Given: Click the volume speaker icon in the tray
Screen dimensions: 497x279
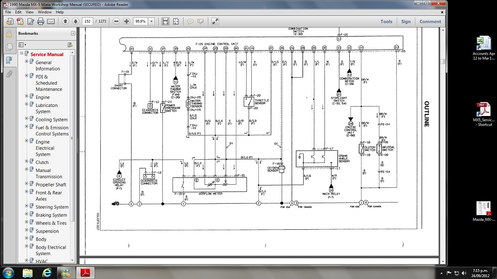Looking at the screenshot, I should [464, 273].
